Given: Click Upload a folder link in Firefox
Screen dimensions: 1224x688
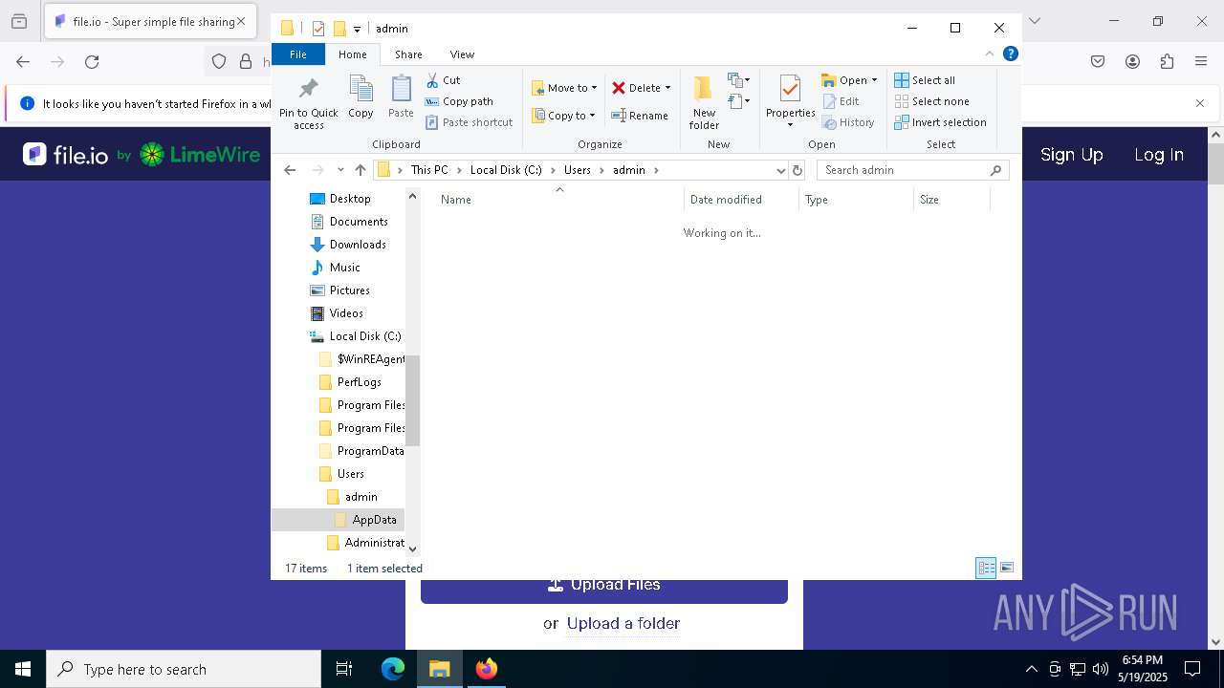Looking at the screenshot, I should [623, 623].
